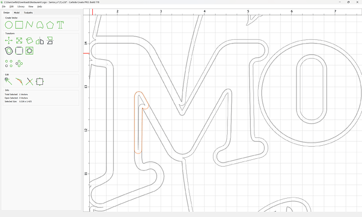Open the File menu
The width and height of the screenshot is (362, 217).
[4, 7]
